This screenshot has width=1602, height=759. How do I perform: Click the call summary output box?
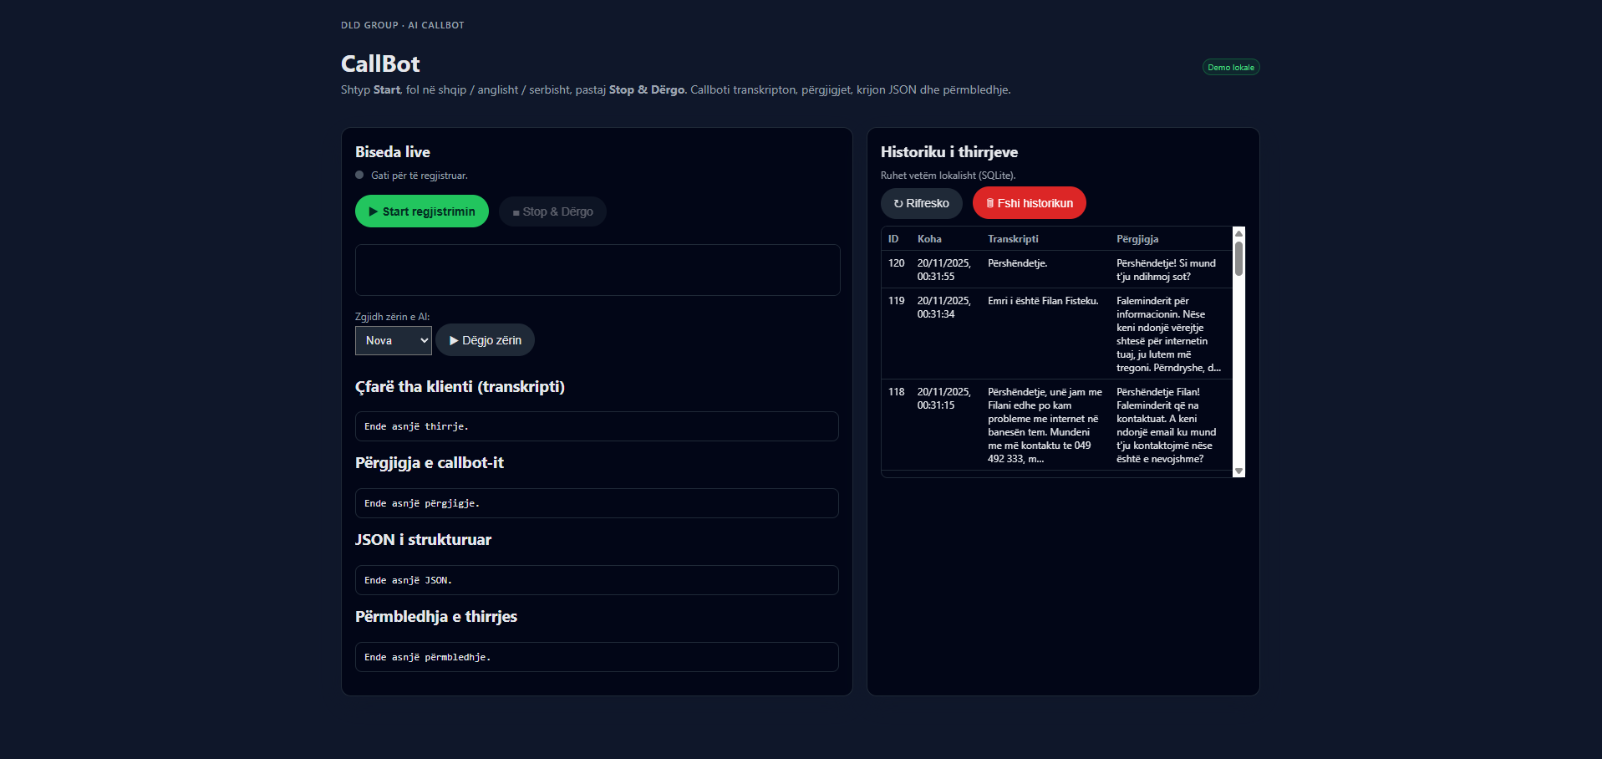click(x=597, y=657)
